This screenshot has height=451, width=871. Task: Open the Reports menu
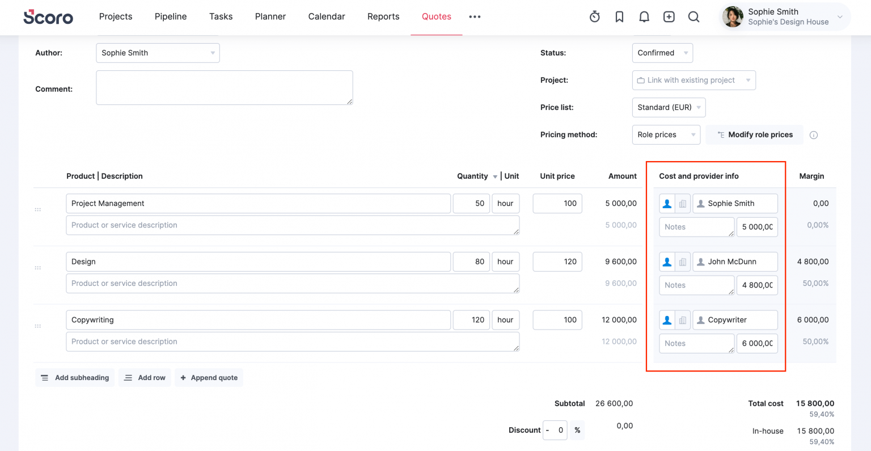(383, 16)
